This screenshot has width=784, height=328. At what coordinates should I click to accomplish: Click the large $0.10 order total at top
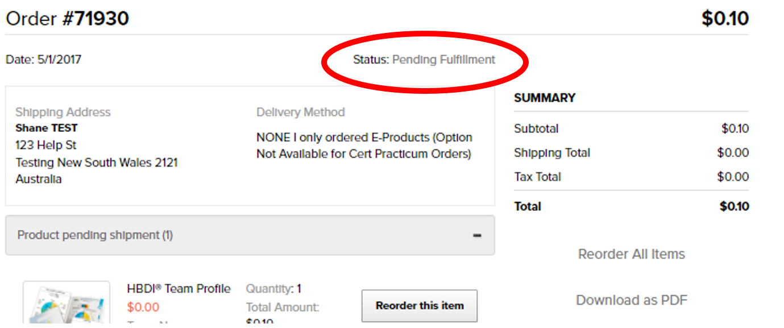click(x=725, y=19)
